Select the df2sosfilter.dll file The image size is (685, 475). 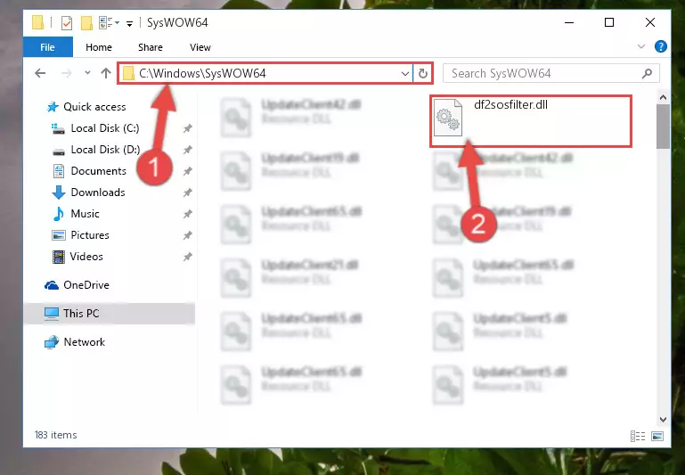click(x=531, y=120)
